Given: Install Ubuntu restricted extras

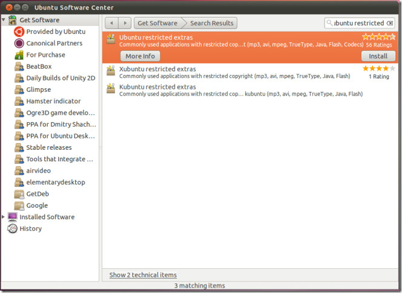Looking at the screenshot, I should pyautogui.click(x=378, y=56).
